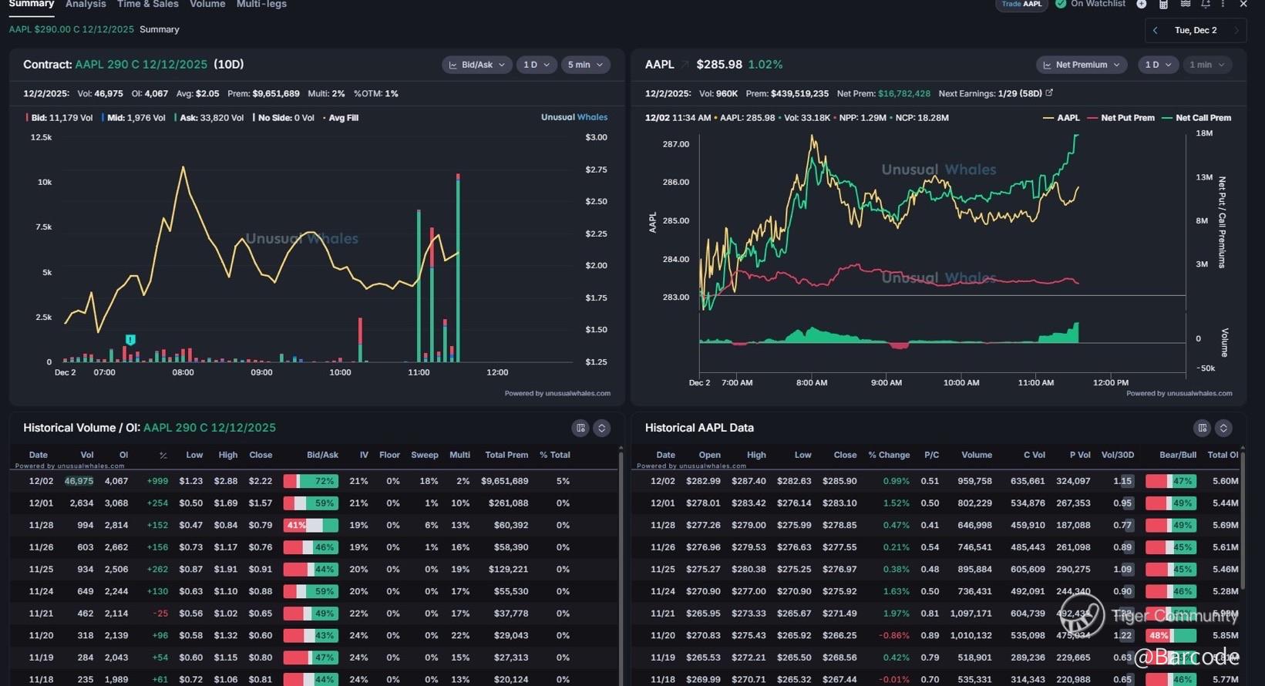Toggle Net Put Prem series in chart legend
Screen dimensions: 1265x686
[1120, 118]
